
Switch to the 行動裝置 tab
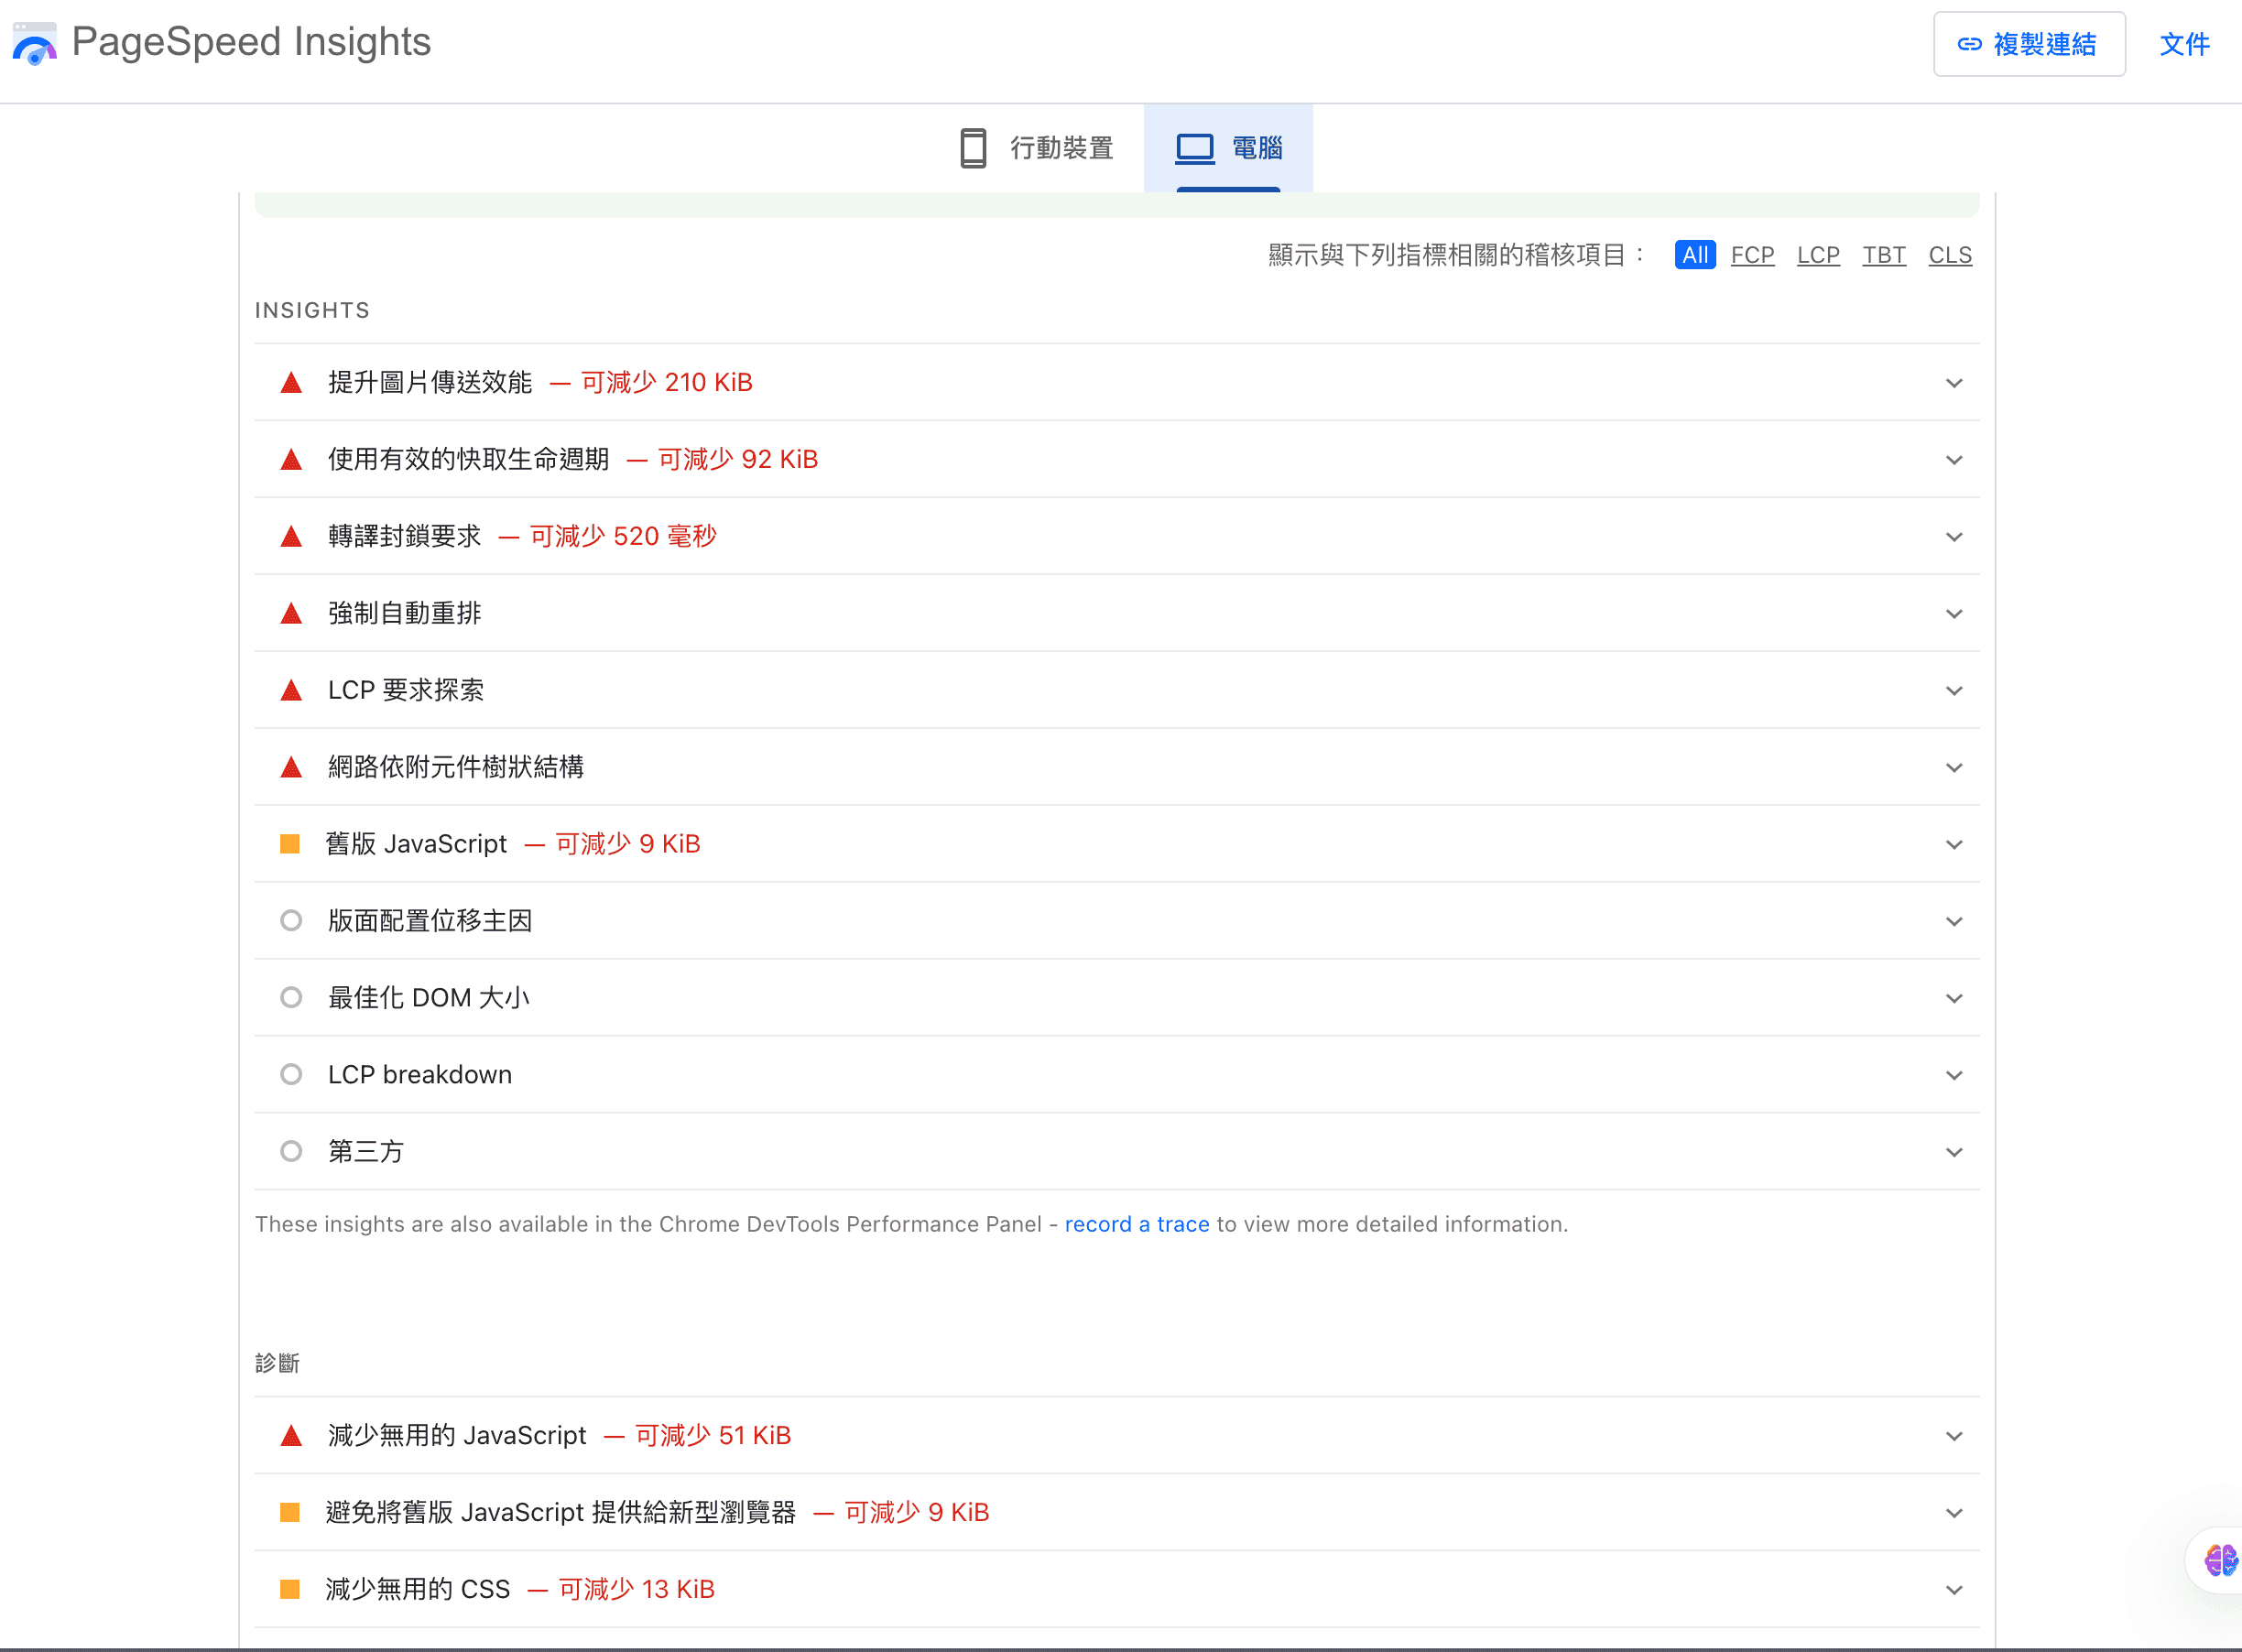[x=1036, y=148]
